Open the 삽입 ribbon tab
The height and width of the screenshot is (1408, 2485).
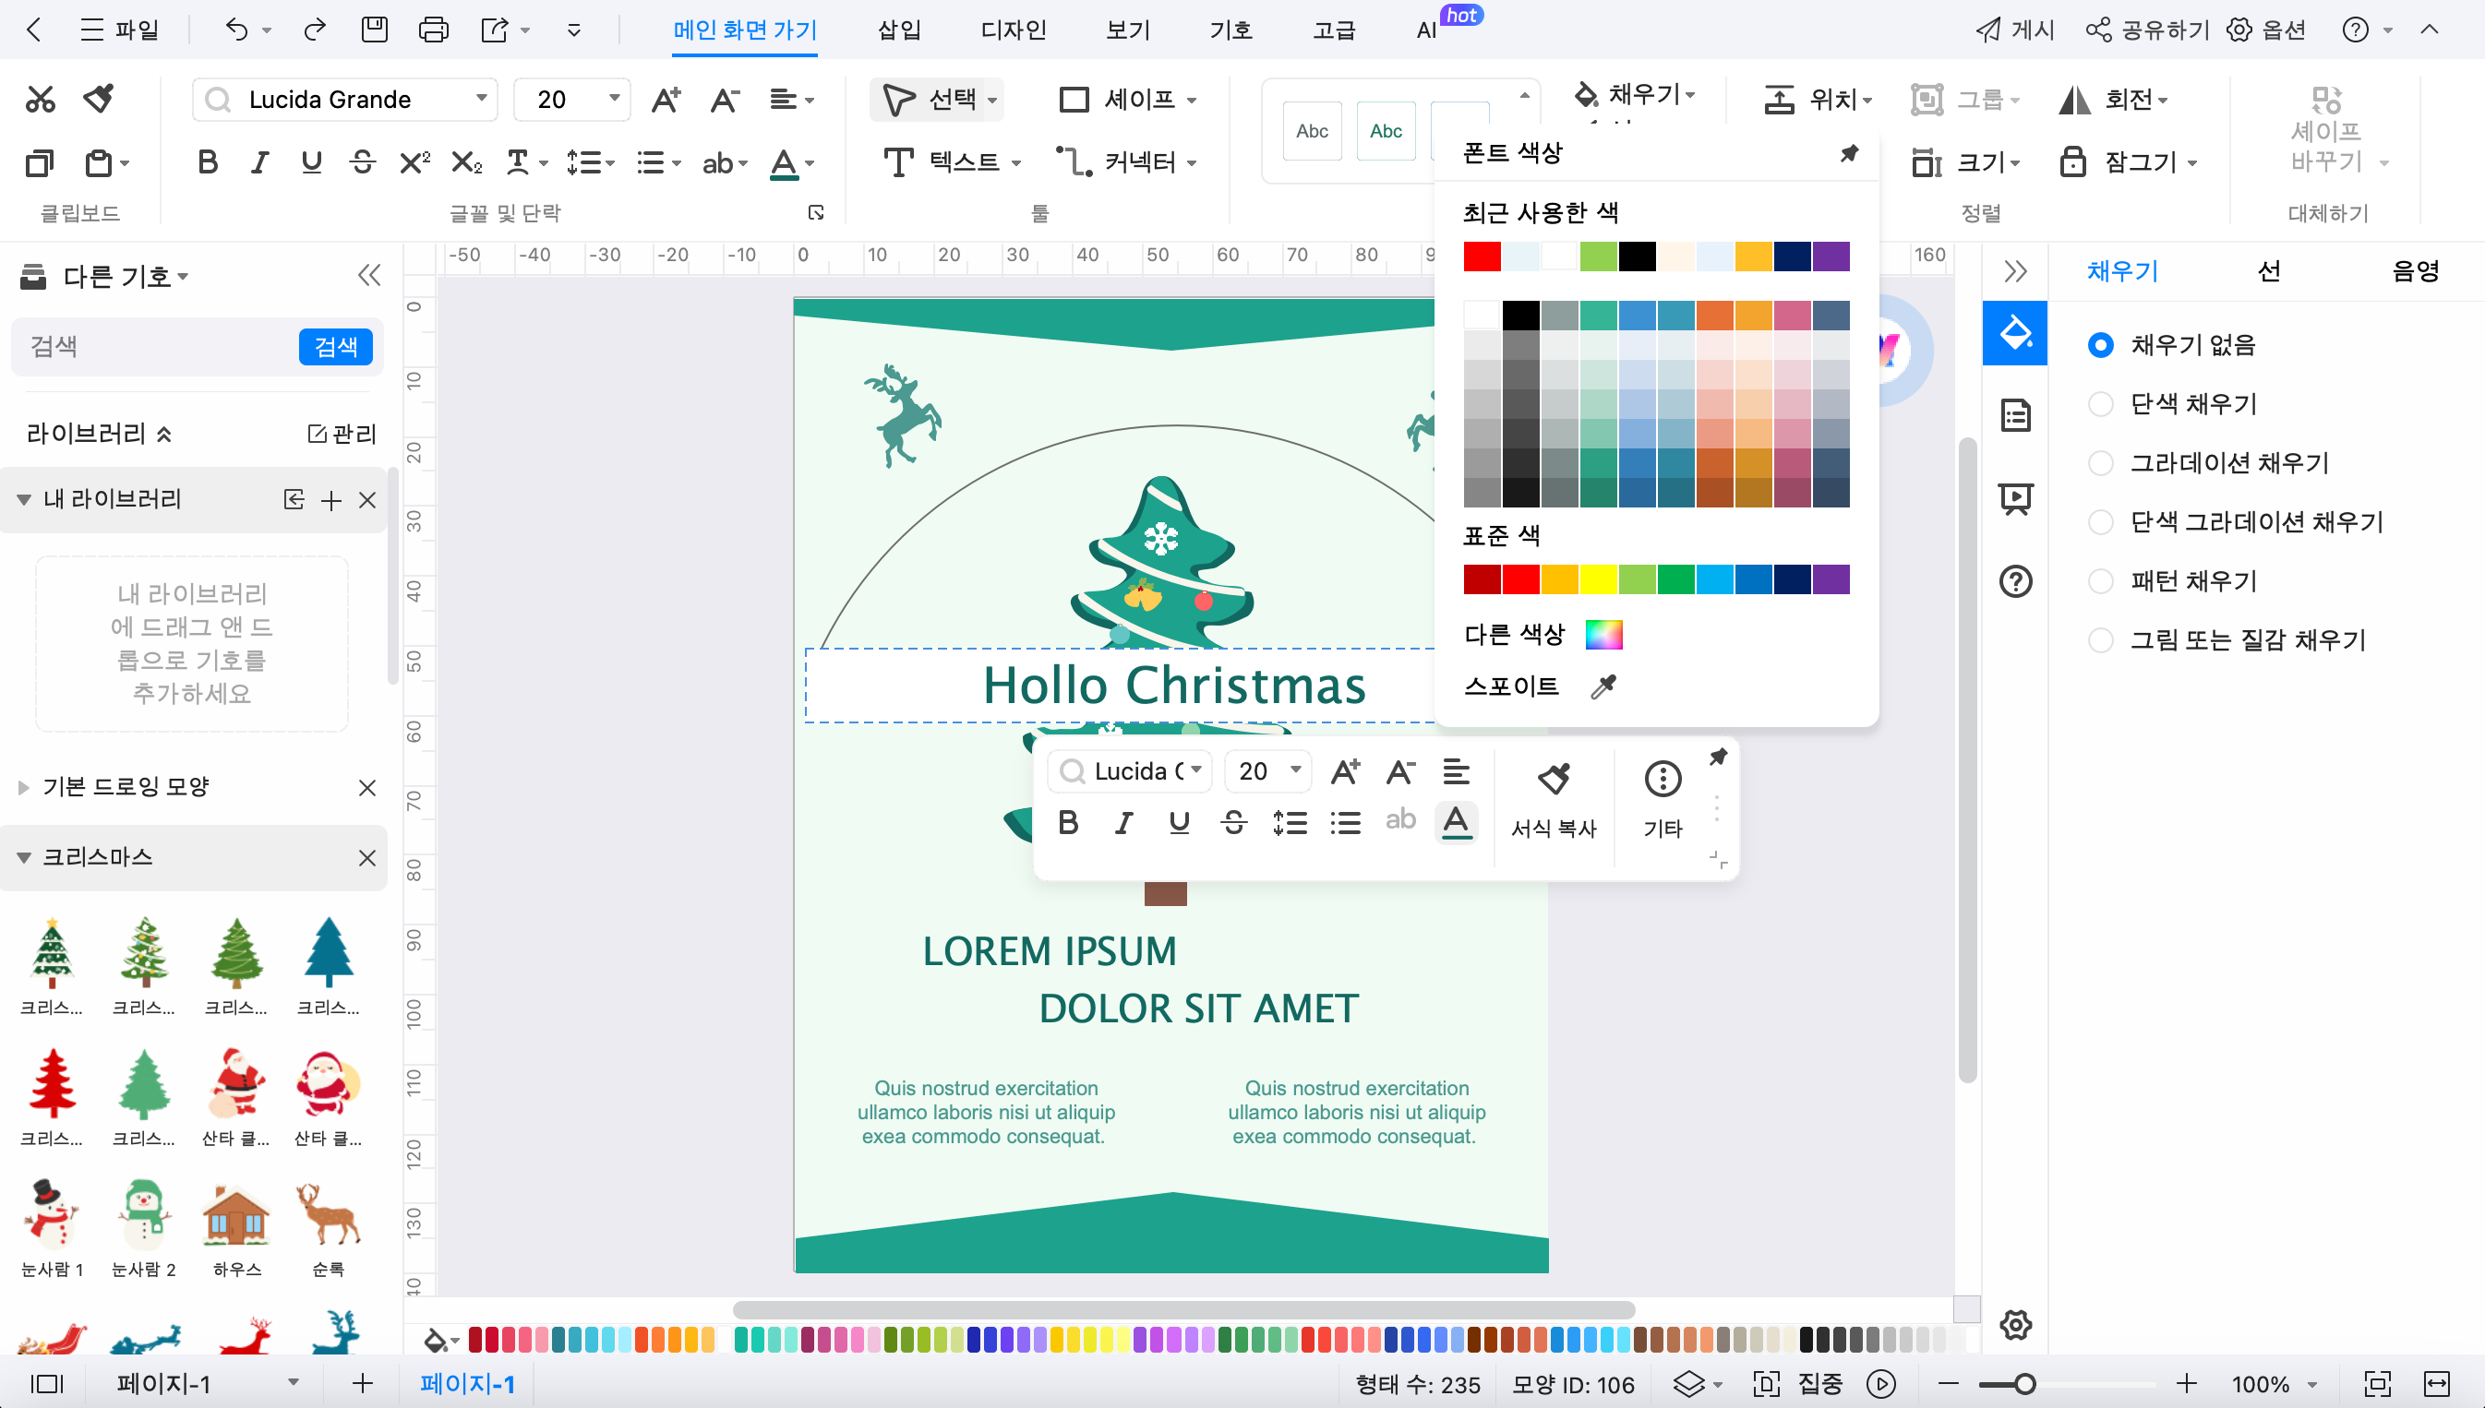click(x=898, y=30)
